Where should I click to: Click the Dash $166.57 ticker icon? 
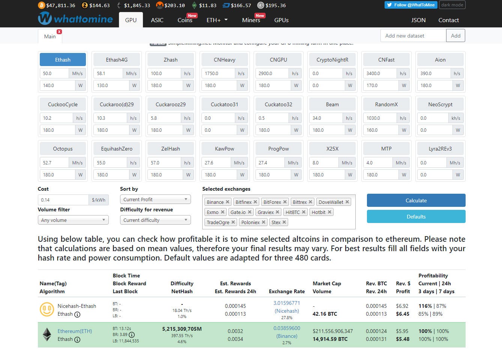tap(226, 5)
